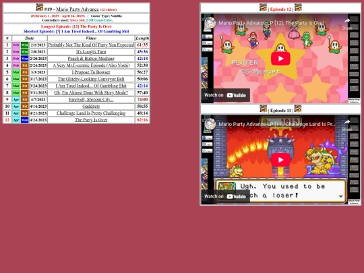Image resolution: width=364 pixels, height=273 pixels.
Task: Click the Length column header
Action: pos(142,38)
